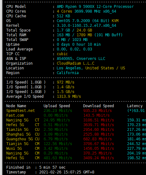Screen dimensions: 146x175
Task: Select the Tianjin 5G CM node name
Action: [x=23, y=144]
